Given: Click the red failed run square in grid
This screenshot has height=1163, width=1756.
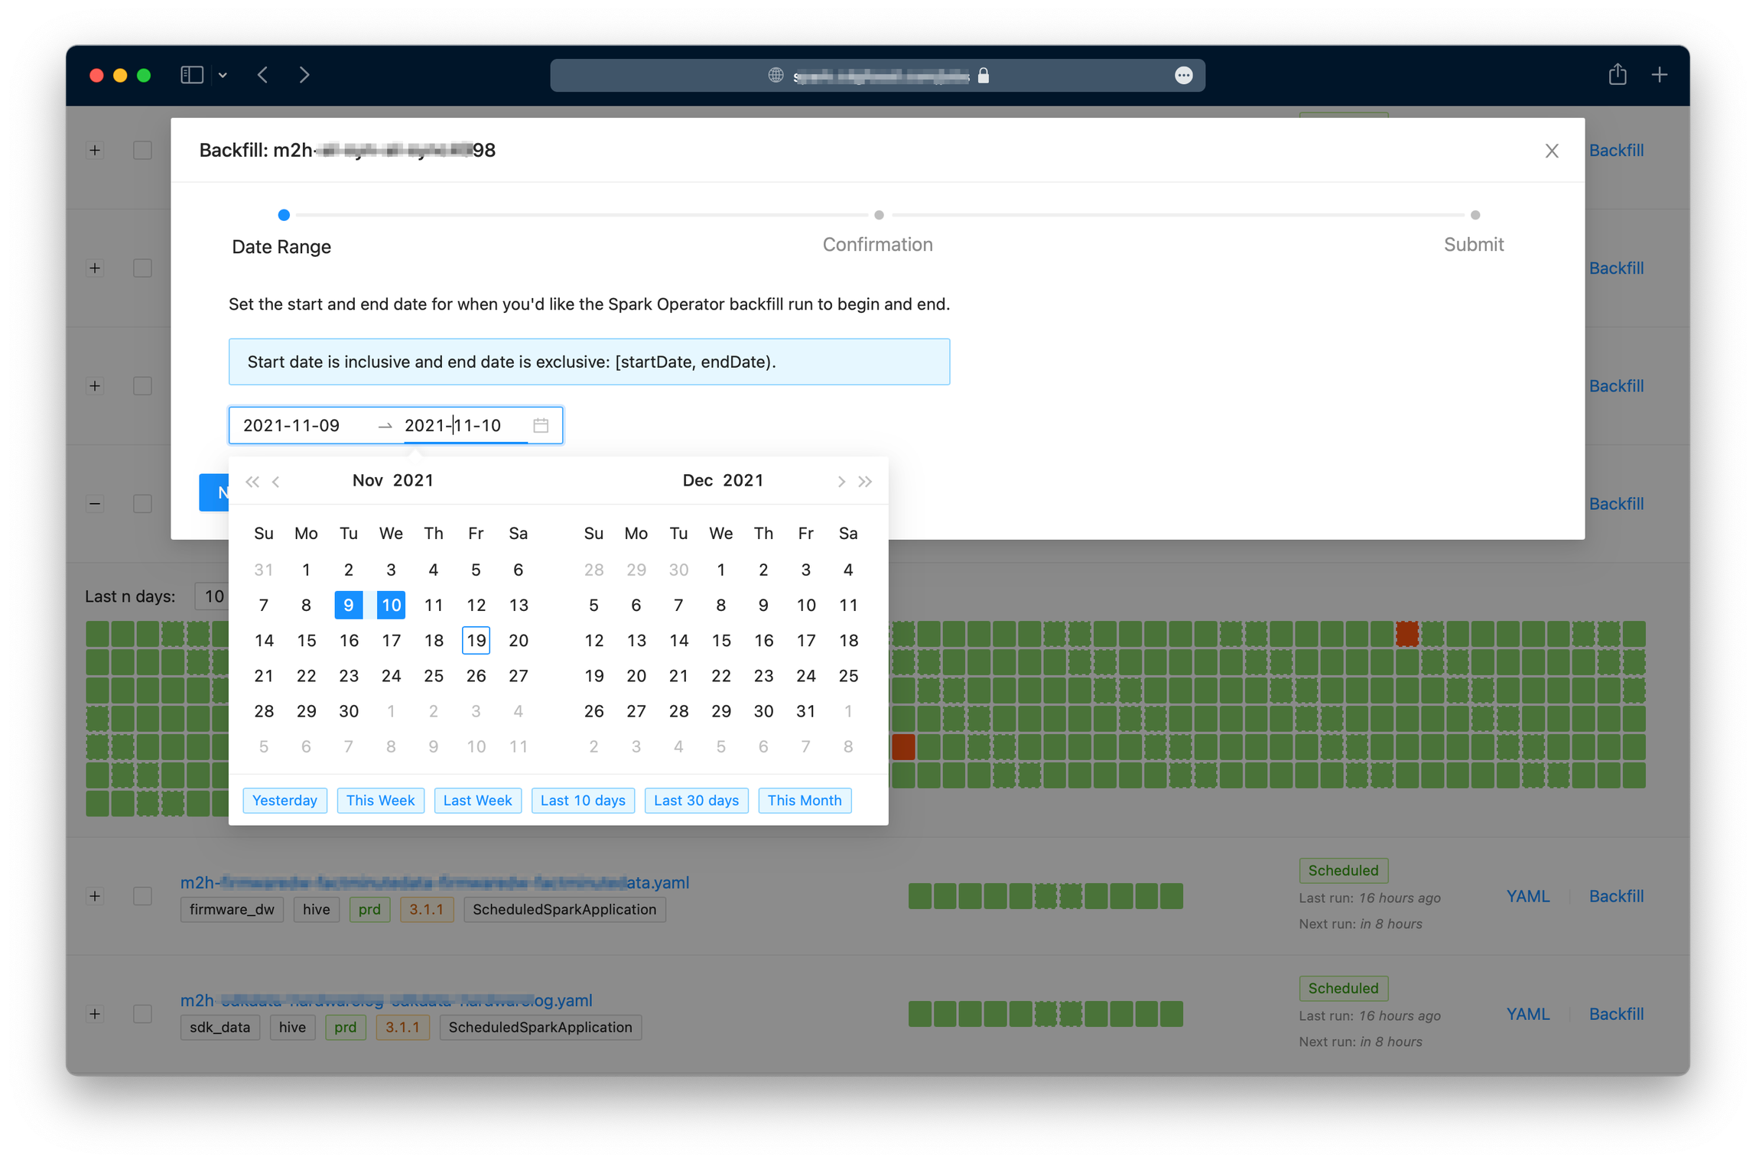Looking at the screenshot, I should click(1406, 633).
